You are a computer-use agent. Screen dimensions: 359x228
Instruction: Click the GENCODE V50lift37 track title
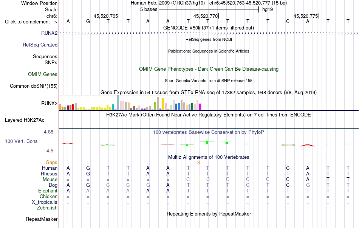208,28
